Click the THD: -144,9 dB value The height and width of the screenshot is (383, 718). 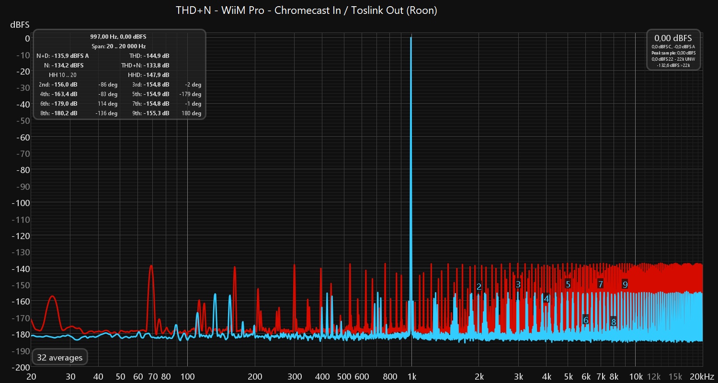pos(149,55)
